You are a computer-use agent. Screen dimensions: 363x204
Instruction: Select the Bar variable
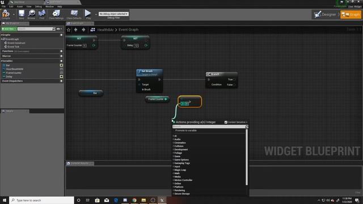[7, 65]
